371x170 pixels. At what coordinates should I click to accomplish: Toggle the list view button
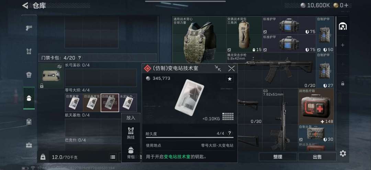(113, 157)
